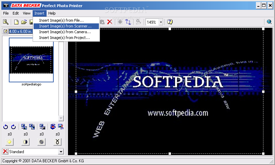Viewport: 275px width, 165px height.
Task: Open the Edit menu
Action: coord(16,13)
